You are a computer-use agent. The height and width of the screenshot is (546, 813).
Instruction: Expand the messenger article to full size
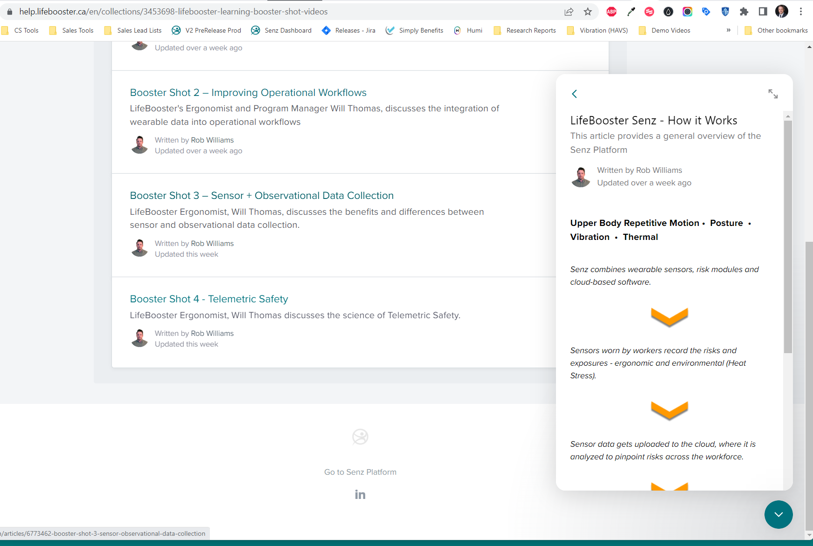(x=773, y=94)
